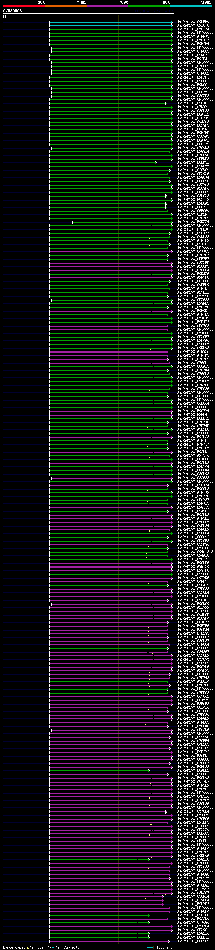Click the UniRef100_Q5Z9S8 label
215x950 pixels.
pyautogui.click(x=193, y=296)
